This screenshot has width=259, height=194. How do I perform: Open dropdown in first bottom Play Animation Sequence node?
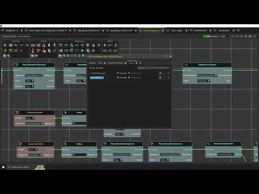118,160
